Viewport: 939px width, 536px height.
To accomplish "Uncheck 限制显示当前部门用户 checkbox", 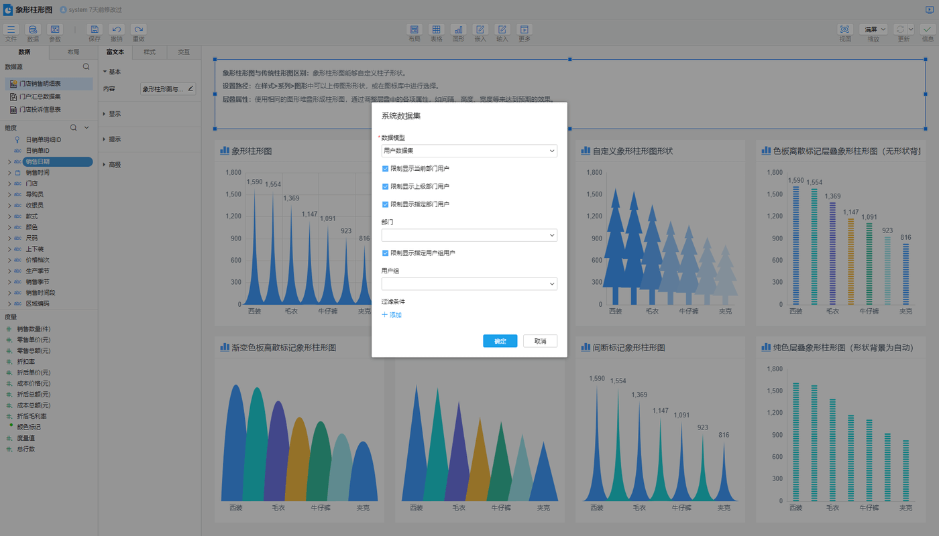I will [385, 169].
